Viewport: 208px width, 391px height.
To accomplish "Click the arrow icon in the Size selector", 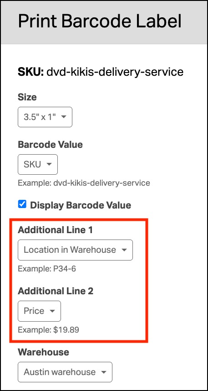I will 64,117.
